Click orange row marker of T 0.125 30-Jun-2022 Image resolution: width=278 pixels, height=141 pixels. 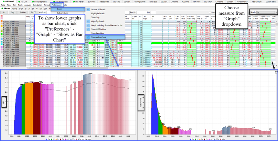click(2, 21)
